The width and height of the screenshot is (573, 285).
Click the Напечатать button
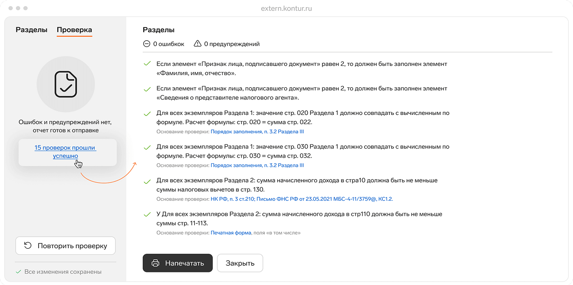point(178,263)
